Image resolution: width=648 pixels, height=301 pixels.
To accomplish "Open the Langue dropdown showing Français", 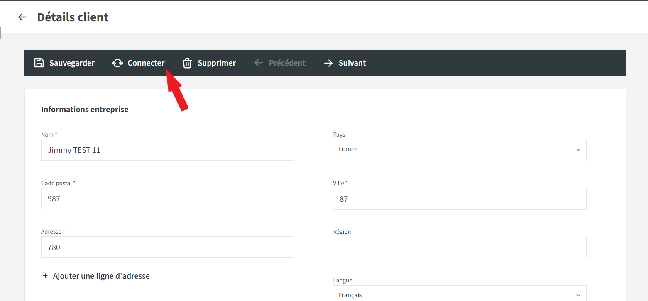I will [x=460, y=294].
